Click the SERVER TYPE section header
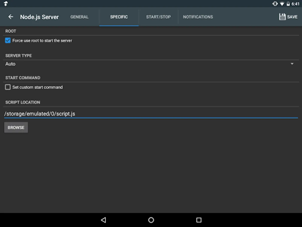The width and height of the screenshot is (302, 227). click(x=18, y=55)
